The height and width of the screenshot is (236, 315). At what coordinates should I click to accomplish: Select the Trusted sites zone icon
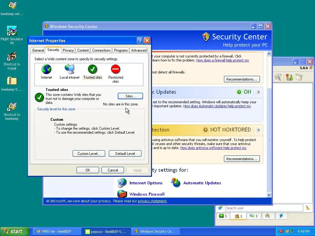(93, 69)
